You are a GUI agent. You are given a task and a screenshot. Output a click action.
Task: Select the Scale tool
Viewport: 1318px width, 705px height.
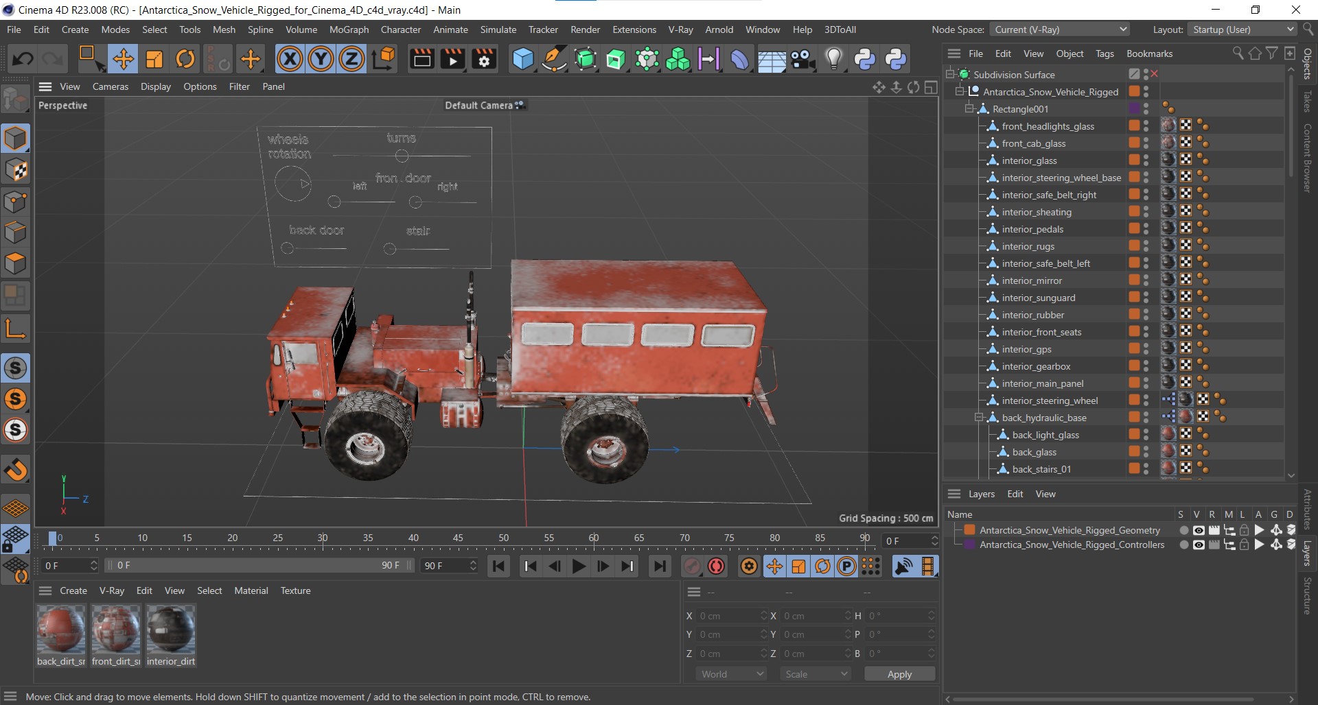click(154, 59)
